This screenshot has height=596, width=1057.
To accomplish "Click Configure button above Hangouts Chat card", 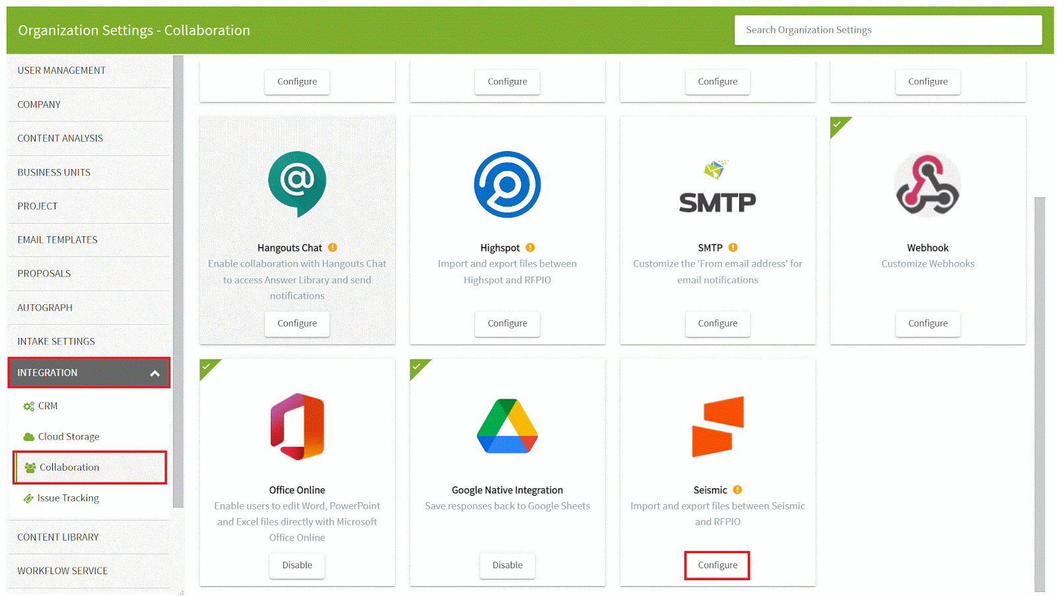I will (297, 82).
